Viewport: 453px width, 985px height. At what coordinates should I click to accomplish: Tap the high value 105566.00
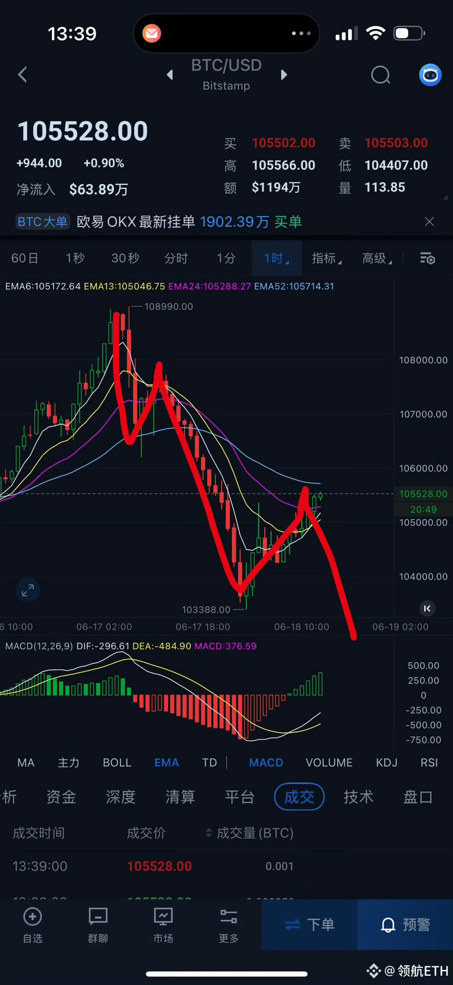click(x=283, y=165)
